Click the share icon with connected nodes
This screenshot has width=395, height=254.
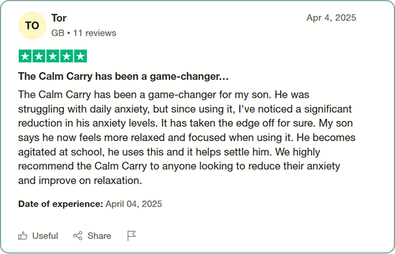78,236
